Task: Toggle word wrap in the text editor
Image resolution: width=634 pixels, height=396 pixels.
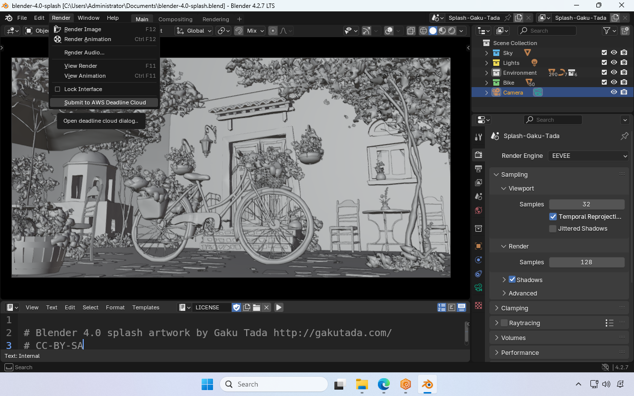Action: pos(452,307)
